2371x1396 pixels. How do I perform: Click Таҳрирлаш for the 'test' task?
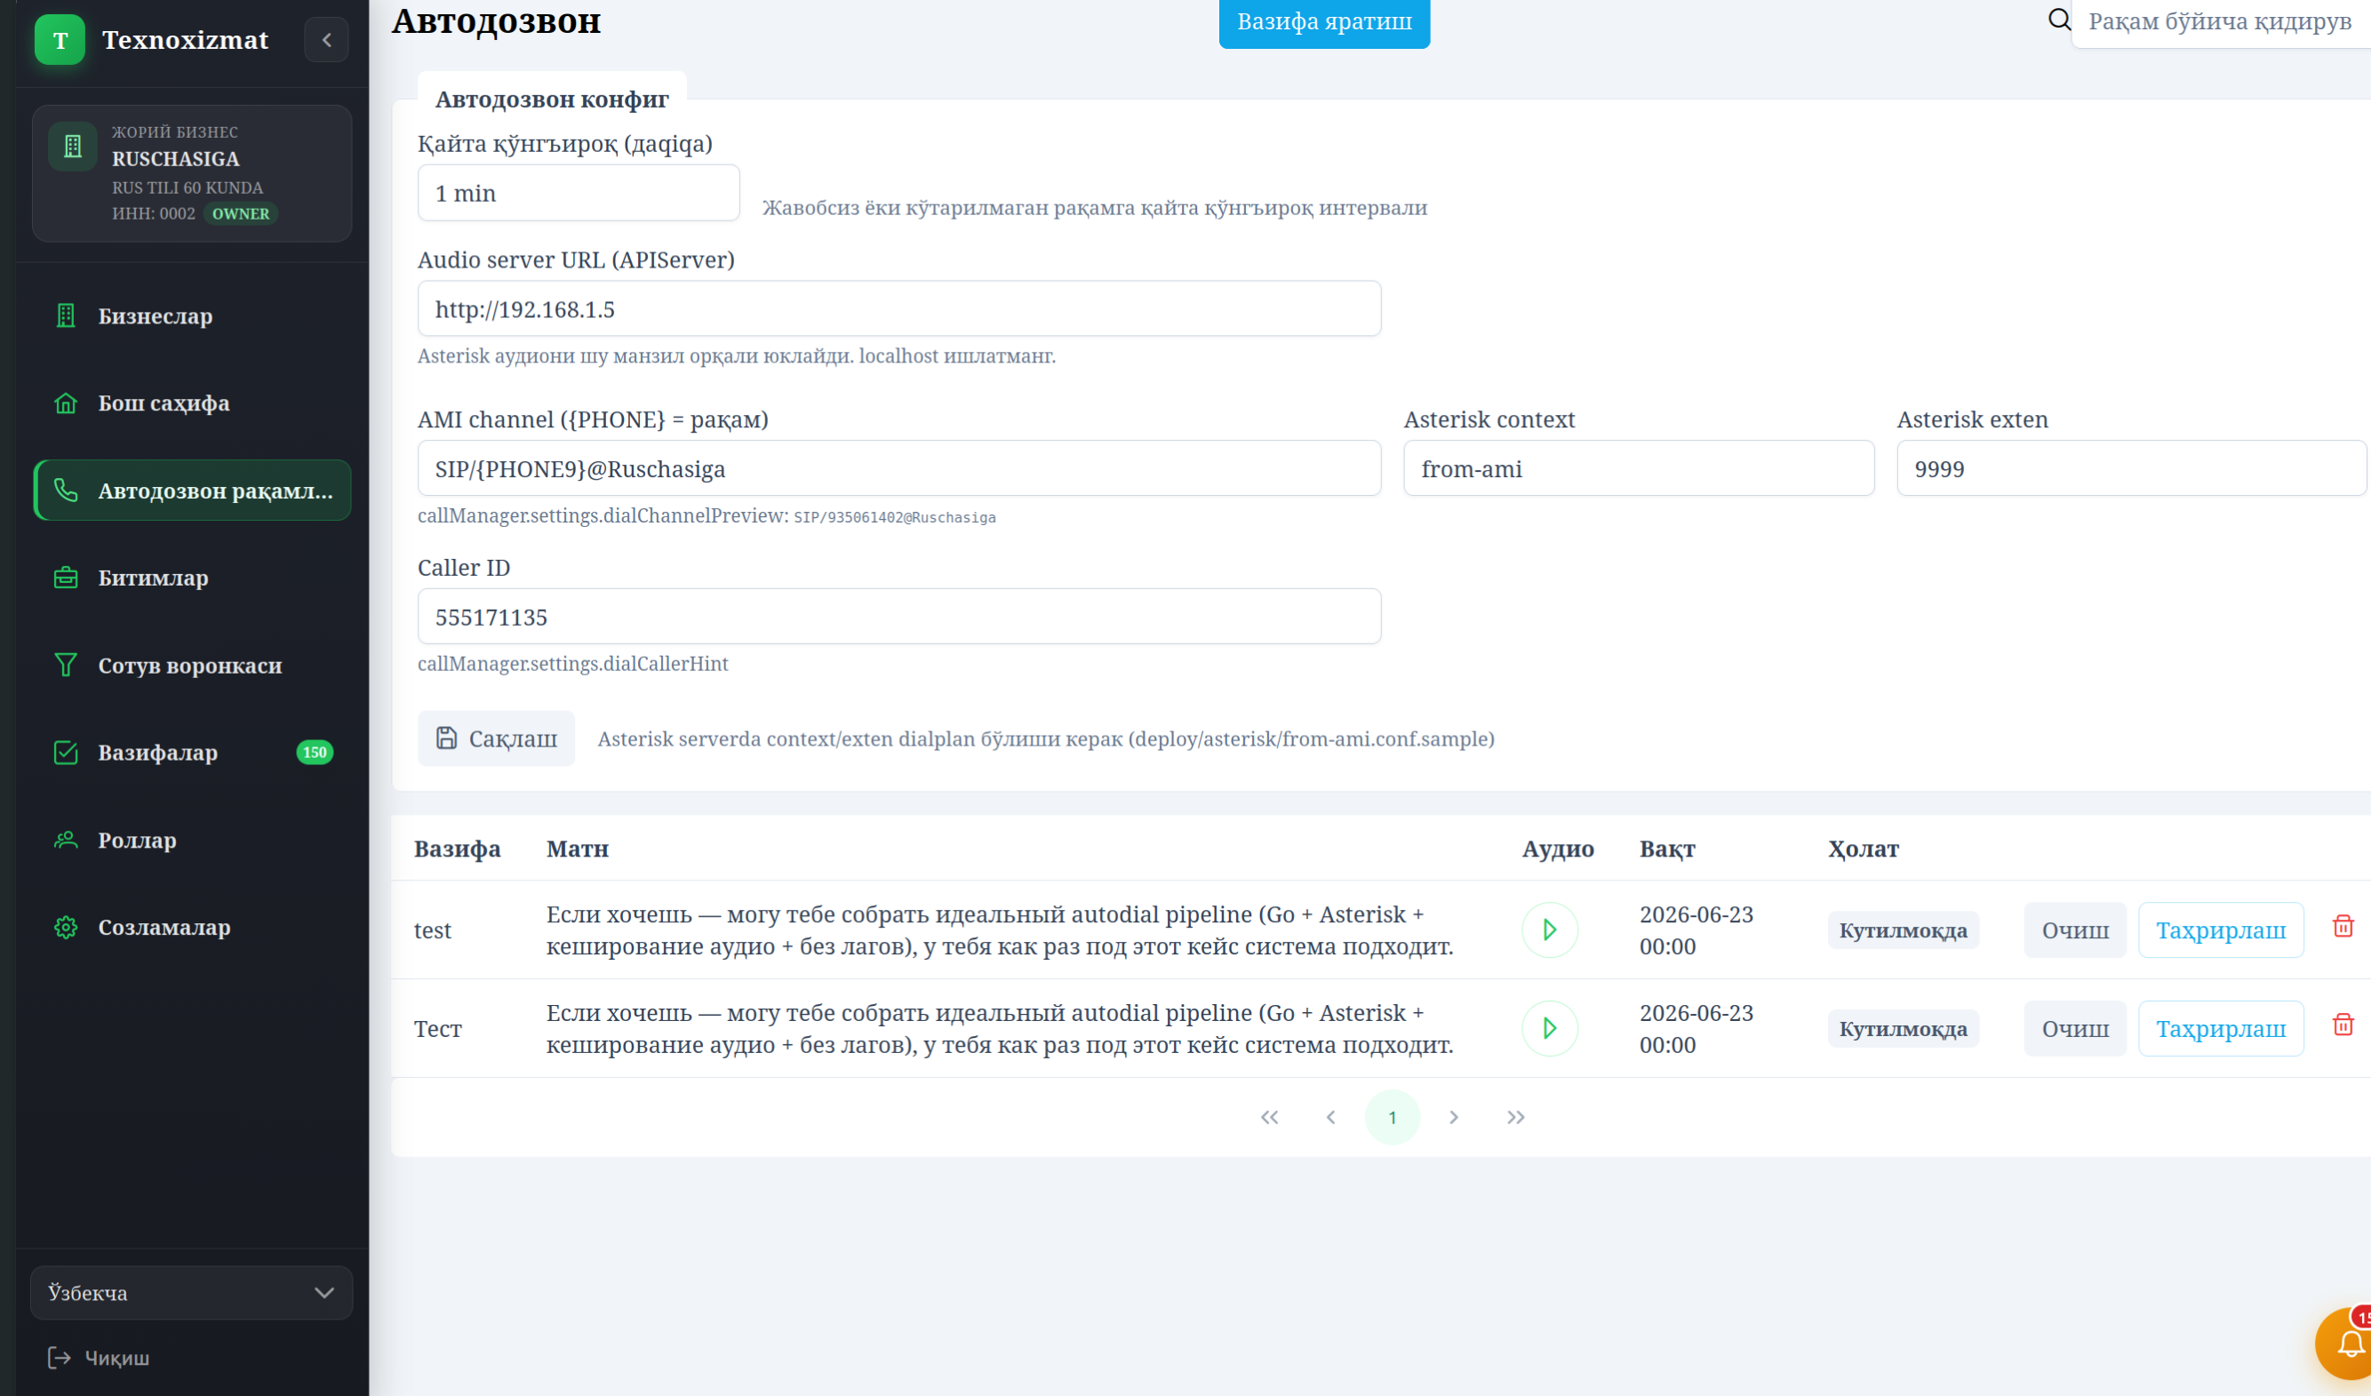pyautogui.click(x=2221, y=930)
